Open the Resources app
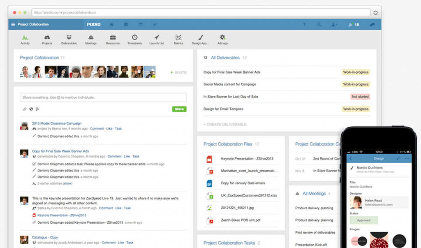 (x=113, y=39)
